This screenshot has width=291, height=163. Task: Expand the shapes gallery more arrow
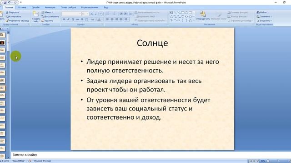194,20
